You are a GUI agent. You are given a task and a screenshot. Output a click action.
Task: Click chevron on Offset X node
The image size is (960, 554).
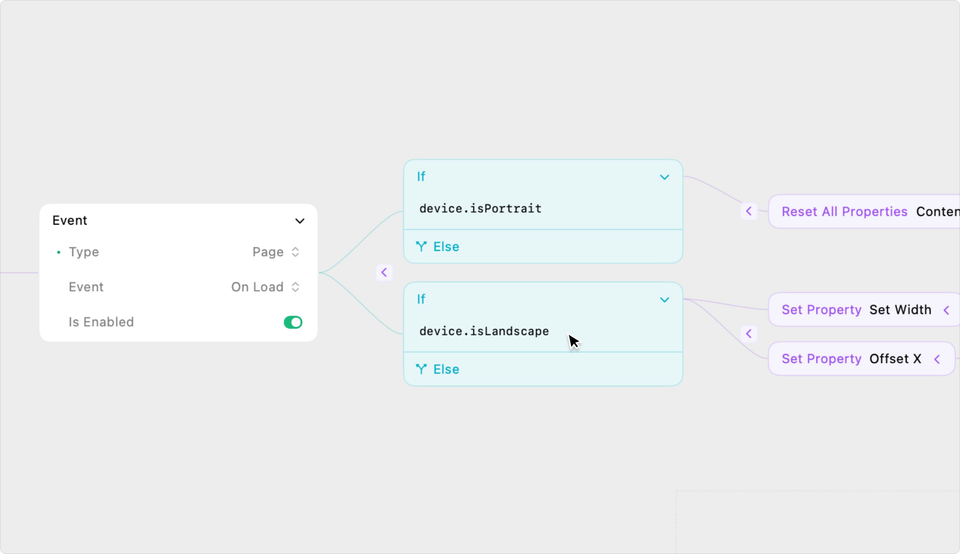click(937, 359)
